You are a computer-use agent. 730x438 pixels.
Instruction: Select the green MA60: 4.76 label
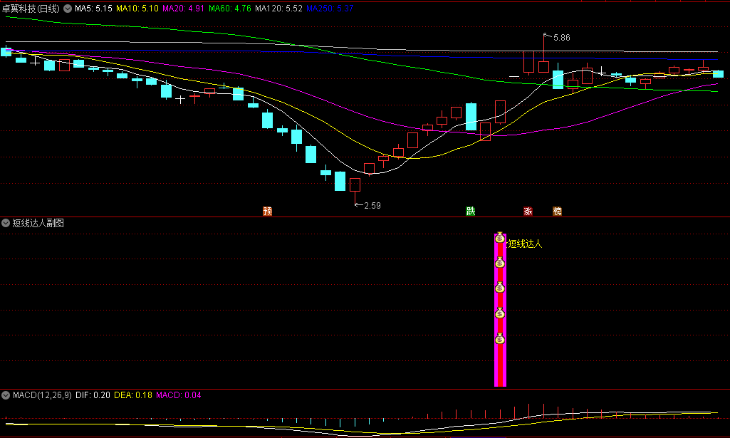pos(230,9)
